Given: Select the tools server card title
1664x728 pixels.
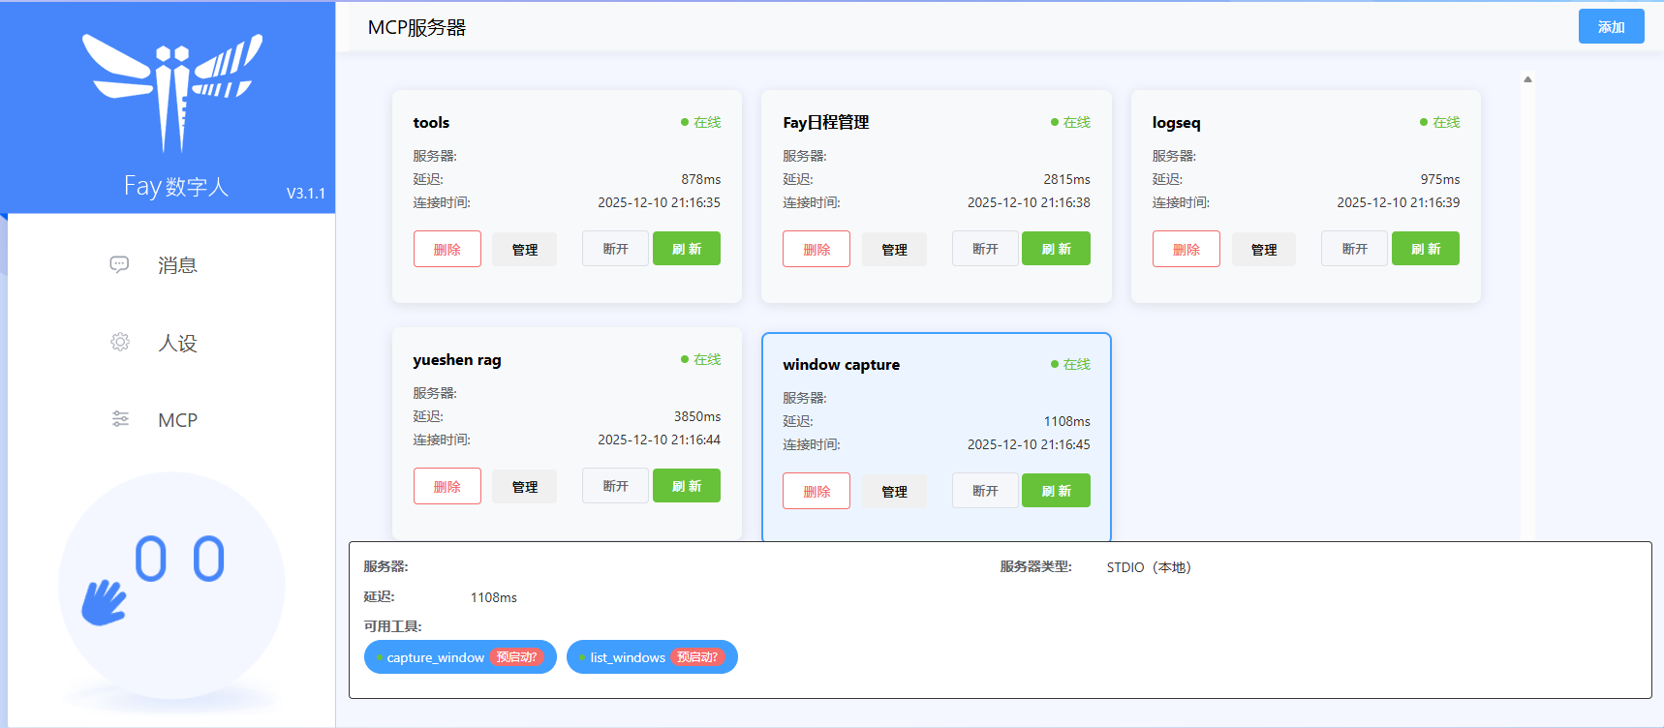Looking at the screenshot, I should (431, 122).
